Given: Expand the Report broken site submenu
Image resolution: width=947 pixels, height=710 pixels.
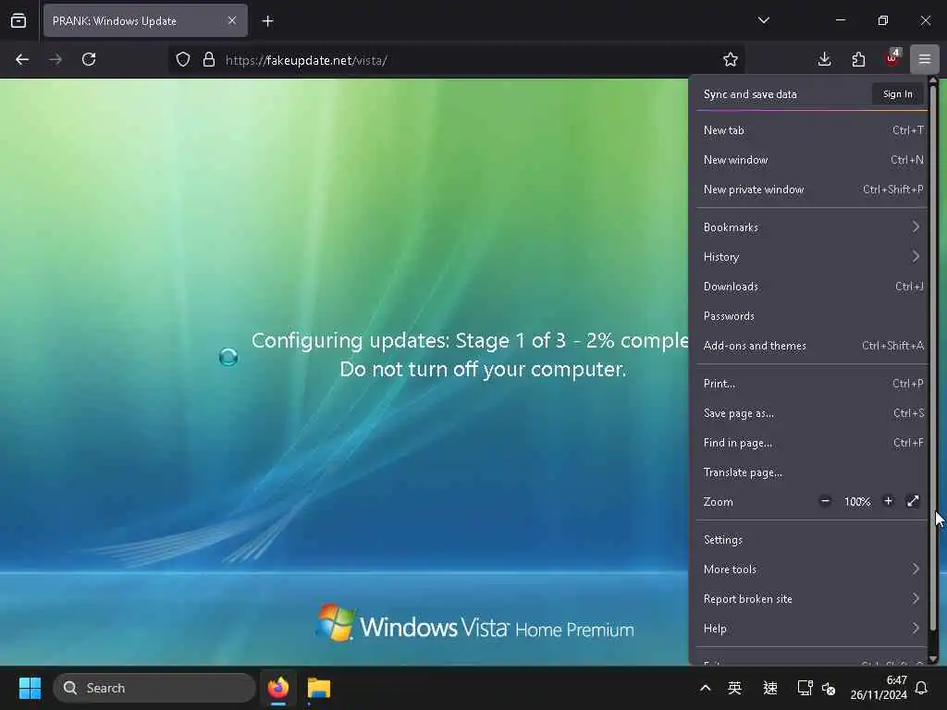Looking at the screenshot, I should (811, 599).
